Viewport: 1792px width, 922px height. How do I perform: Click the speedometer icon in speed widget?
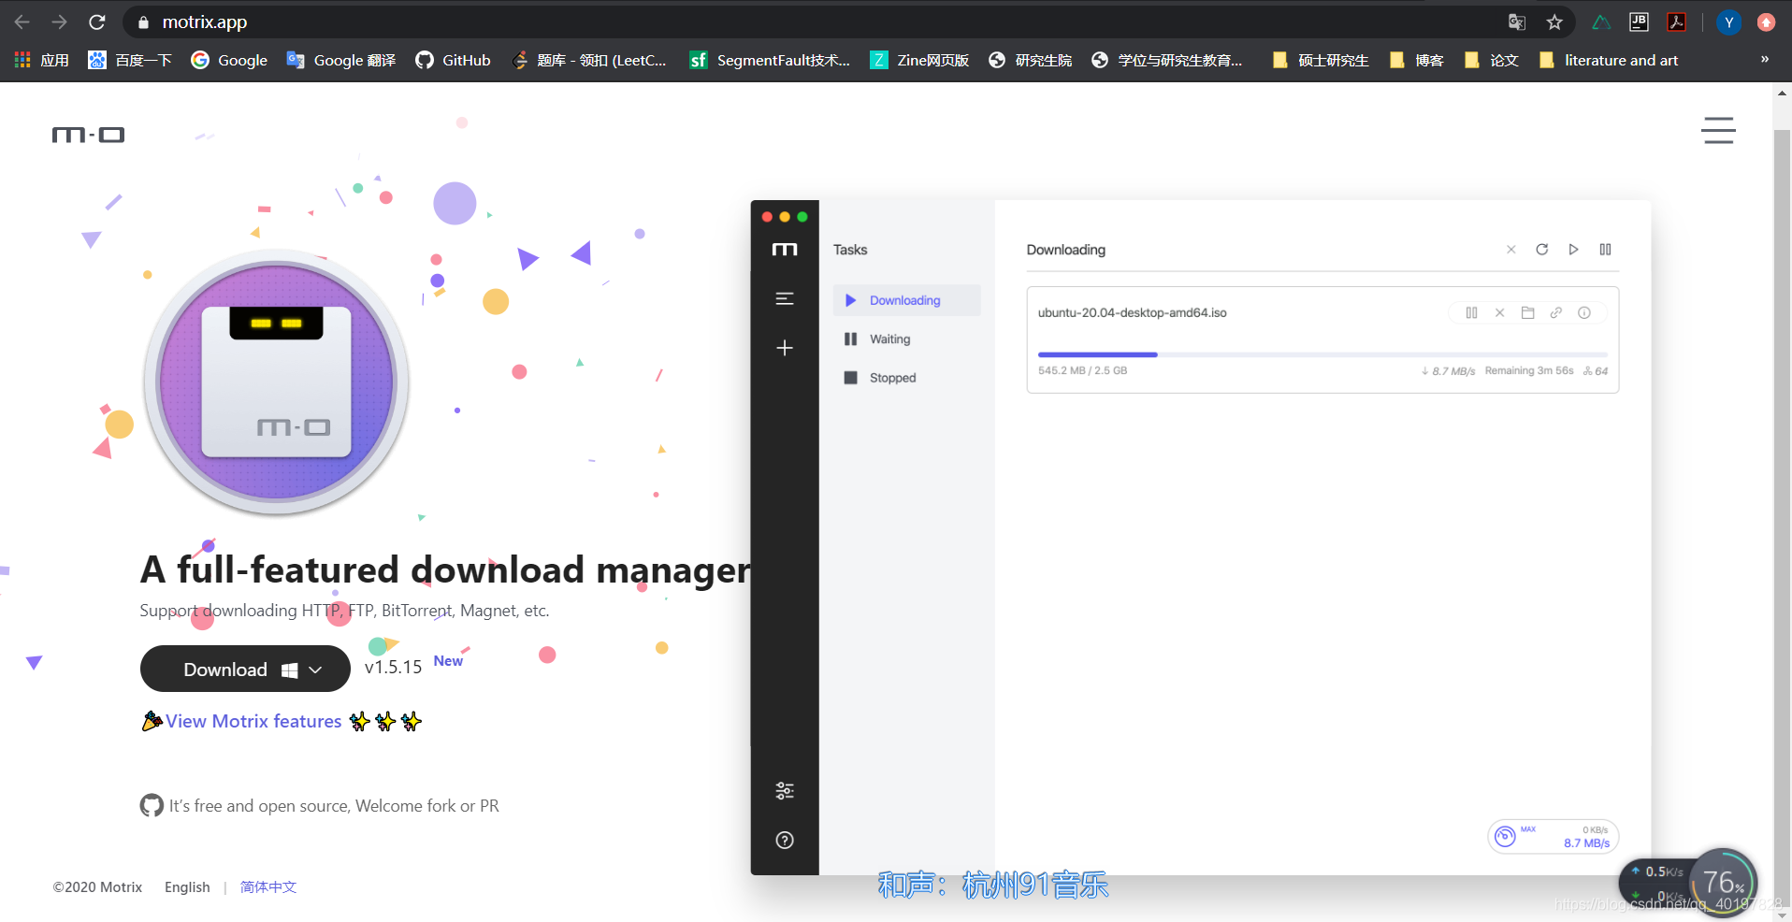(x=1505, y=836)
